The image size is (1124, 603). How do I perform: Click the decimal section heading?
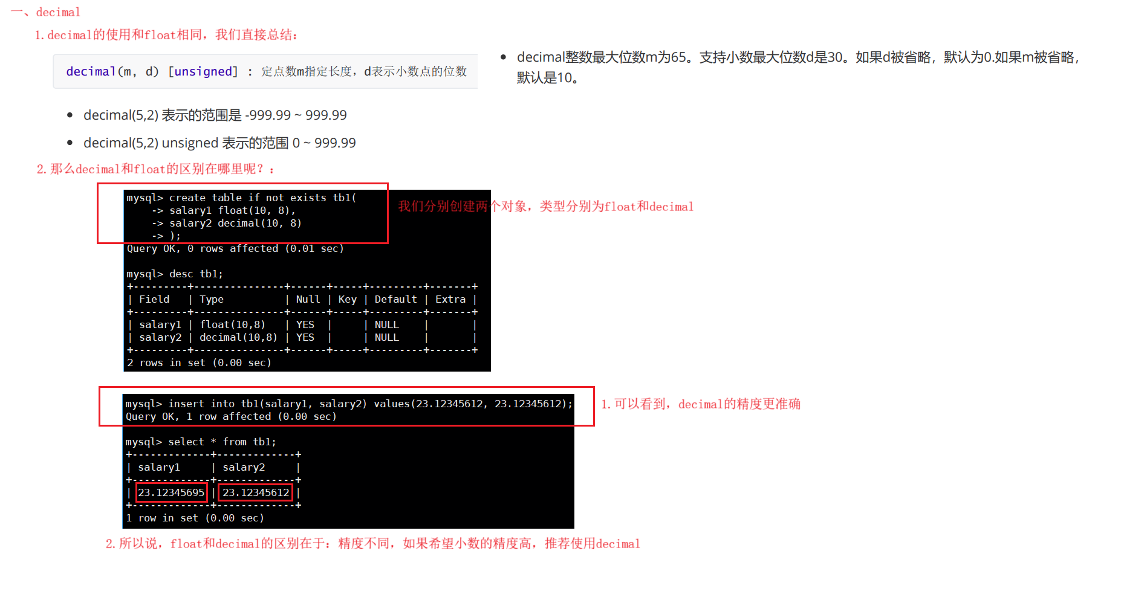(x=46, y=12)
